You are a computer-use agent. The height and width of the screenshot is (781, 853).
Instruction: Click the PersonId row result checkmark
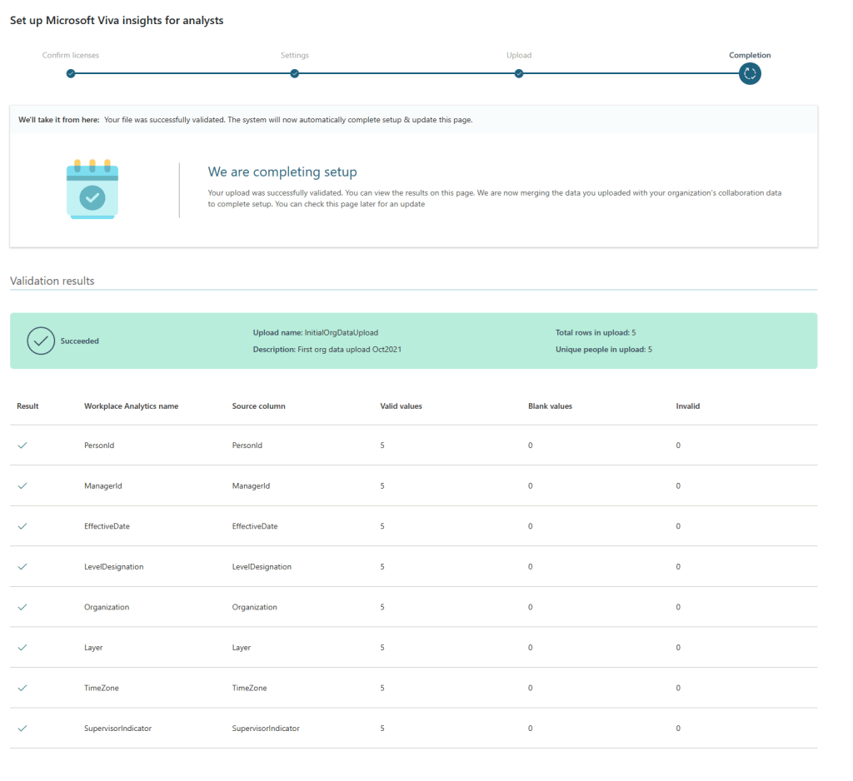[22, 445]
